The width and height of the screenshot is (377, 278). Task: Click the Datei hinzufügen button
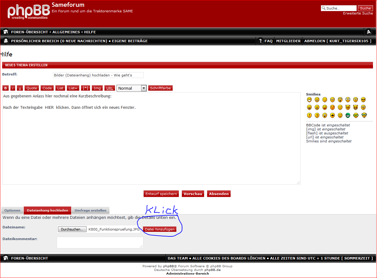159,229
